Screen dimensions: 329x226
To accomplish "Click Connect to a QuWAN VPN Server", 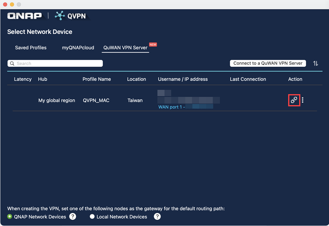I will [x=268, y=63].
